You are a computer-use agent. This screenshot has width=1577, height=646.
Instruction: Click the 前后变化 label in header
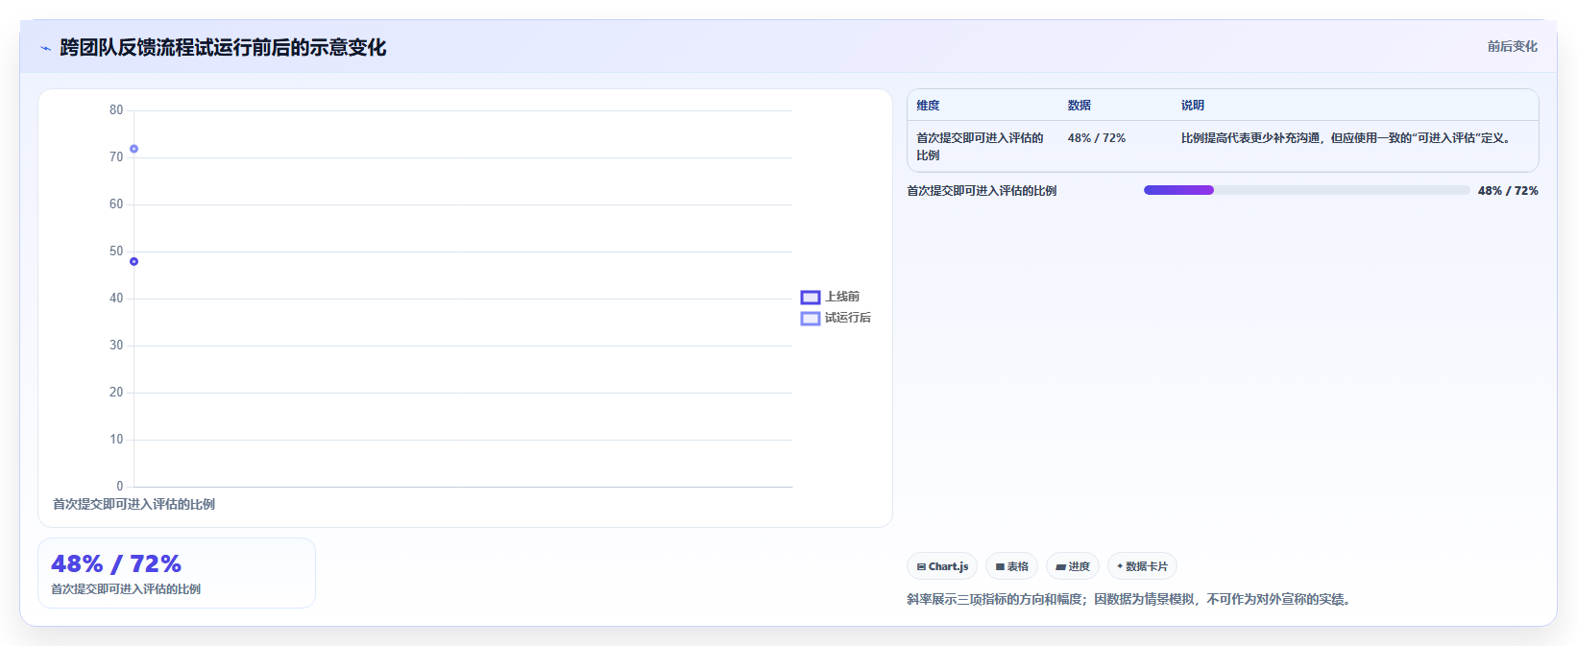(x=1513, y=46)
